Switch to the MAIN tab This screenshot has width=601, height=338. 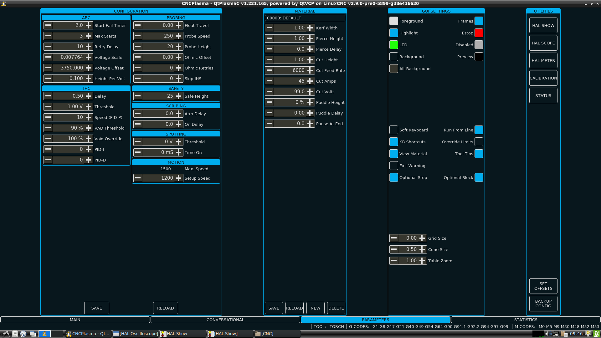[x=75, y=320]
